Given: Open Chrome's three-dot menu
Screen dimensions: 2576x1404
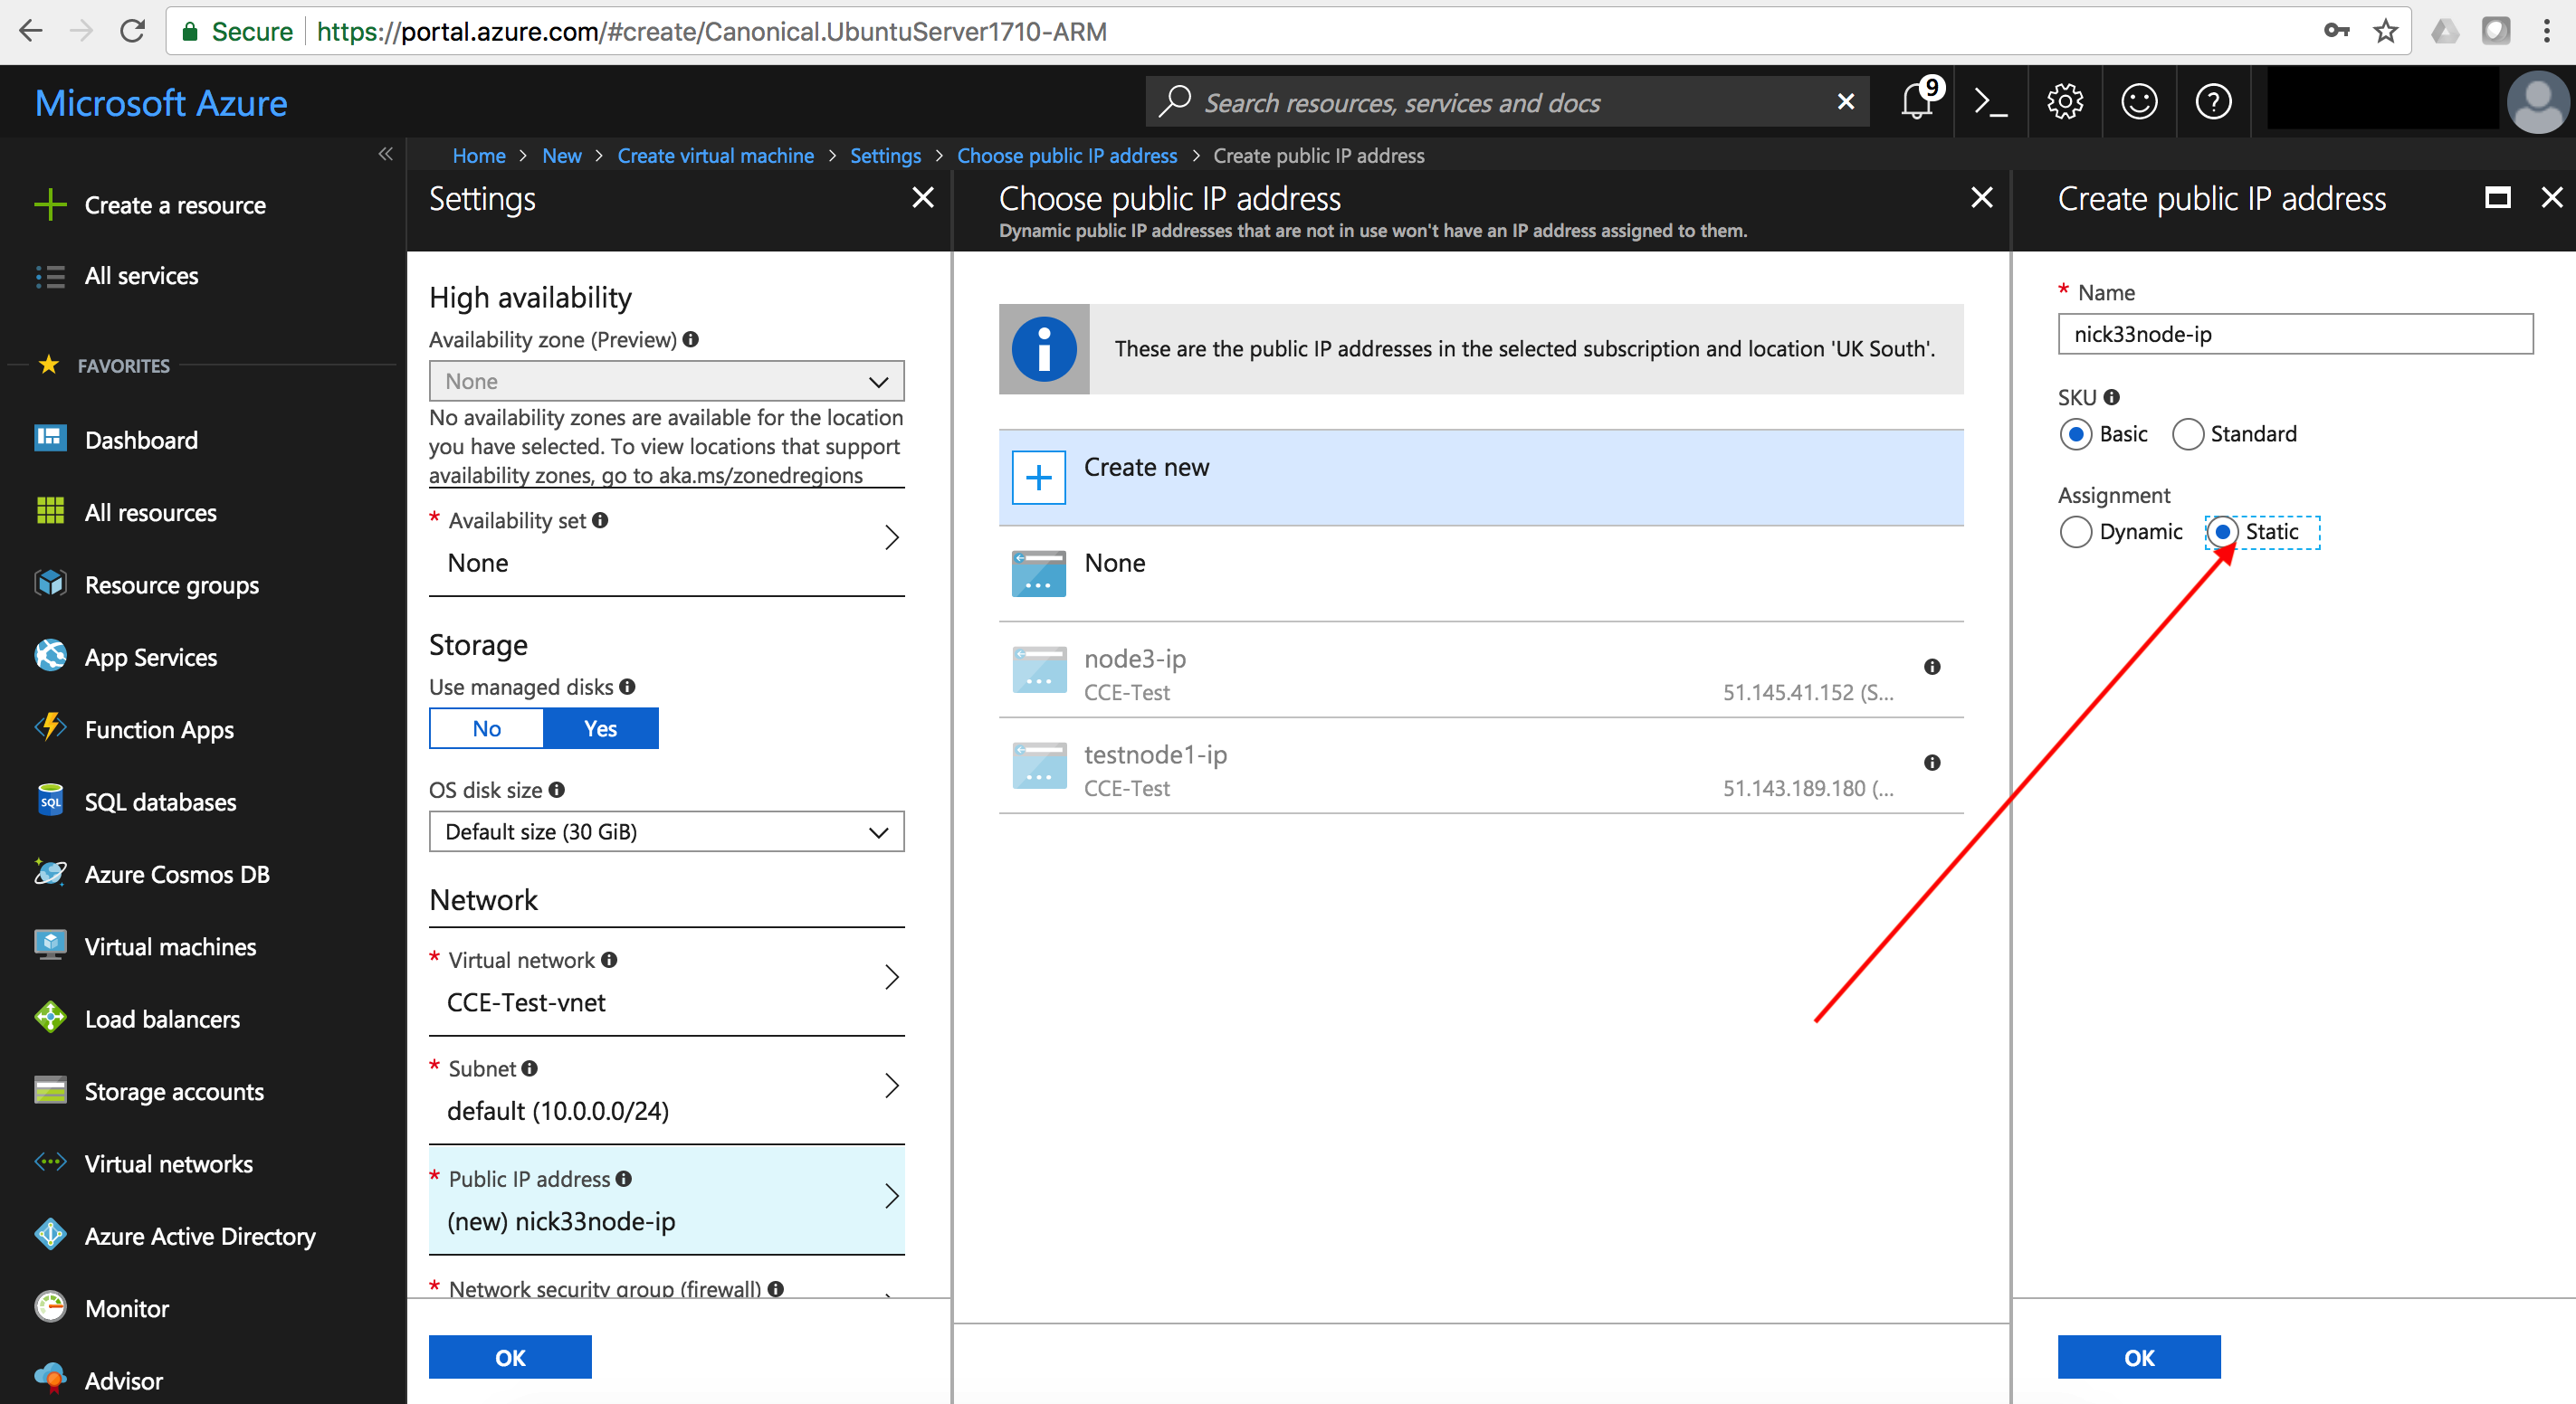Looking at the screenshot, I should coord(2547,32).
